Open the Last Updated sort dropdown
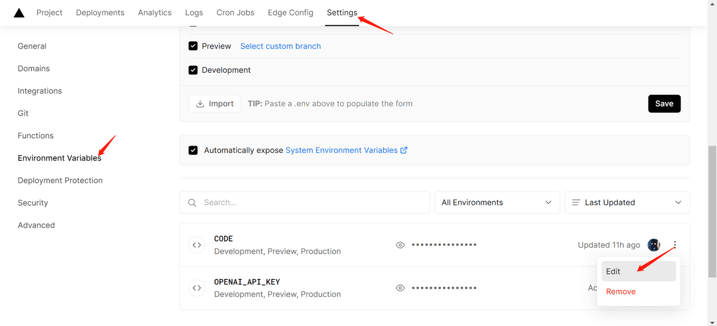 click(x=627, y=203)
